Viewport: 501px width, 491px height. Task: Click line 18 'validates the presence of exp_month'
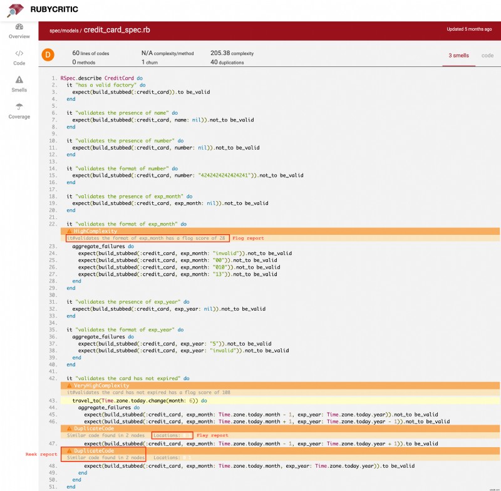(x=130, y=196)
